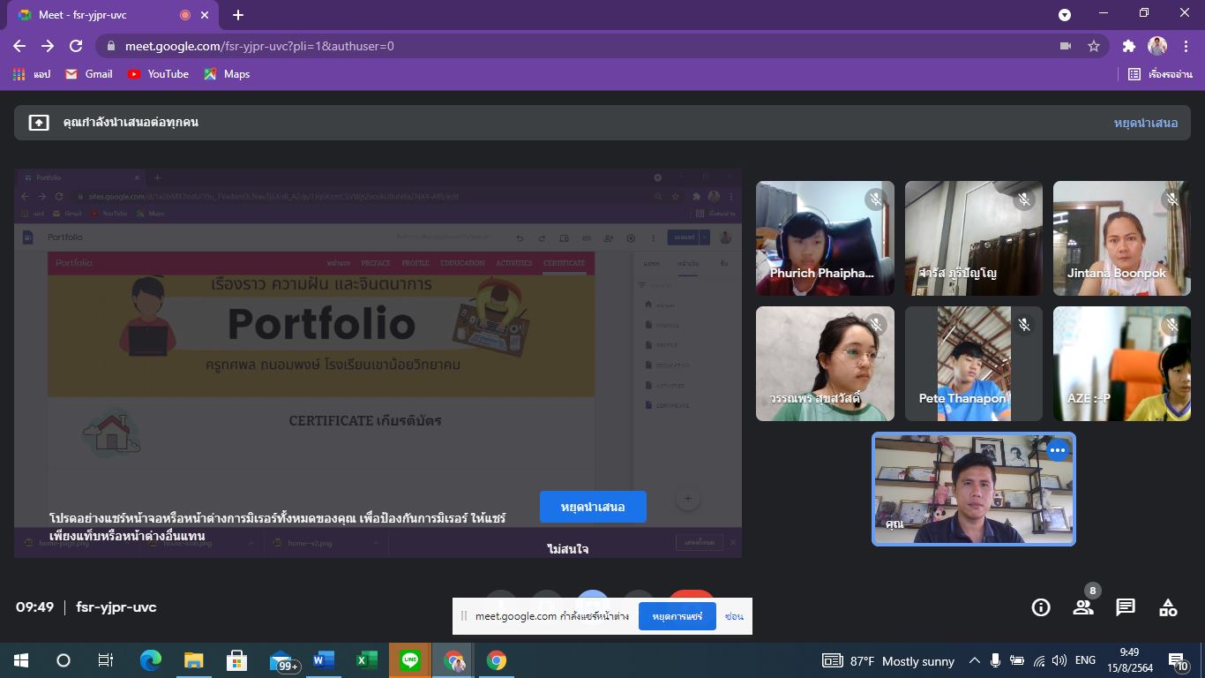Viewport: 1205px width, 678px height.
Task: Click ไม่สนใจ to dismiss the mirror warning
Action: pos(567,549)
